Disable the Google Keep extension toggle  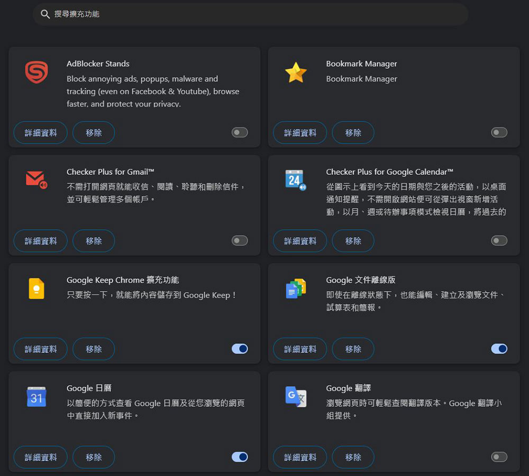click(x=240, y=349)
